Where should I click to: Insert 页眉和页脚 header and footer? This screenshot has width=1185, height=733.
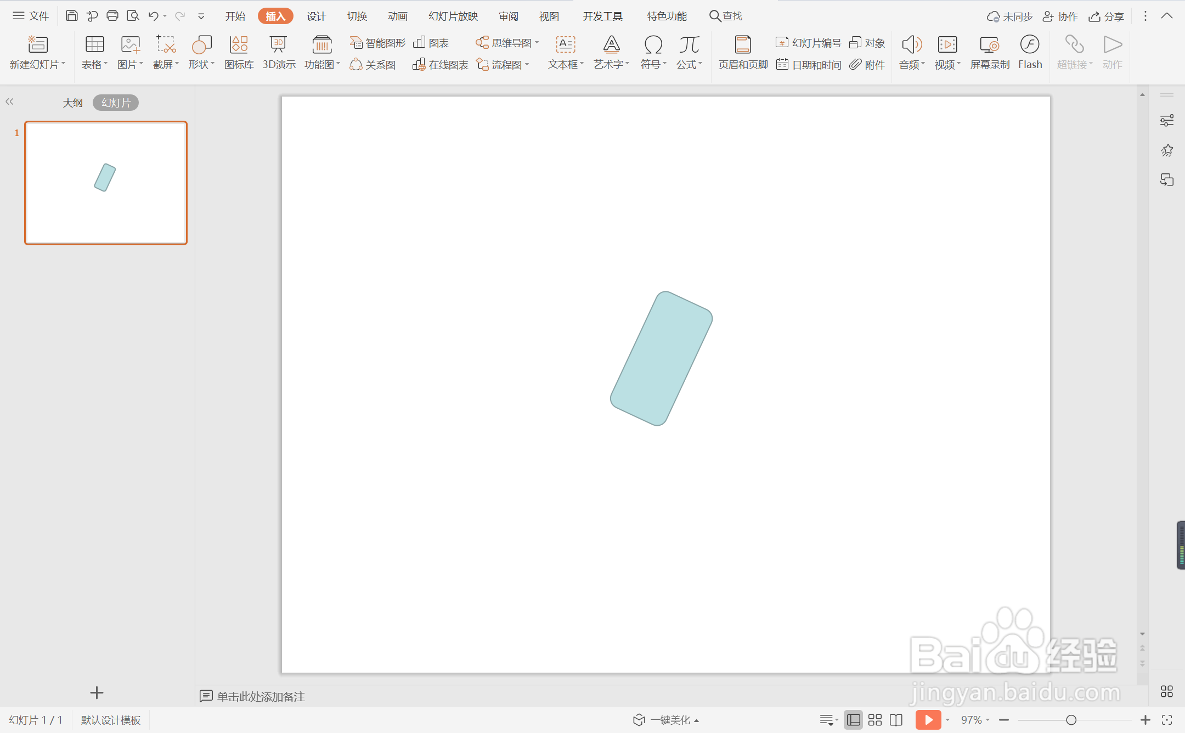click(743, 52)
